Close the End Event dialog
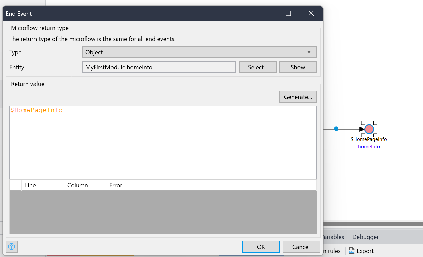The height and width of the screenshot is (257, 423). coord(311,13)
